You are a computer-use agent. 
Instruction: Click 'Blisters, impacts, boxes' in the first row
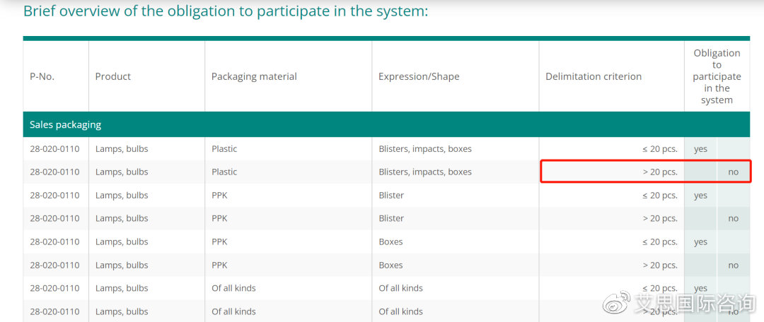point(425,148)
